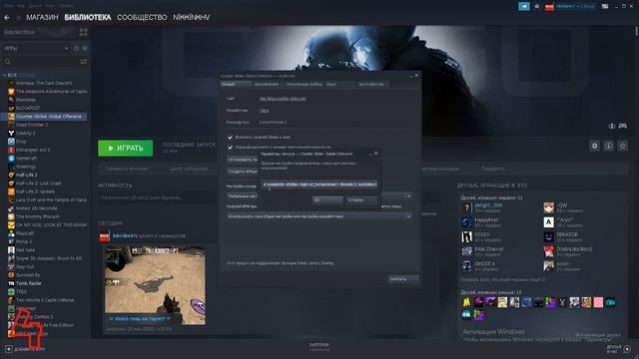Image resolution: width=639 pixels, height=359 pixels.
Task: Open the Support tab on game page
Action: (x=493, y=169)
